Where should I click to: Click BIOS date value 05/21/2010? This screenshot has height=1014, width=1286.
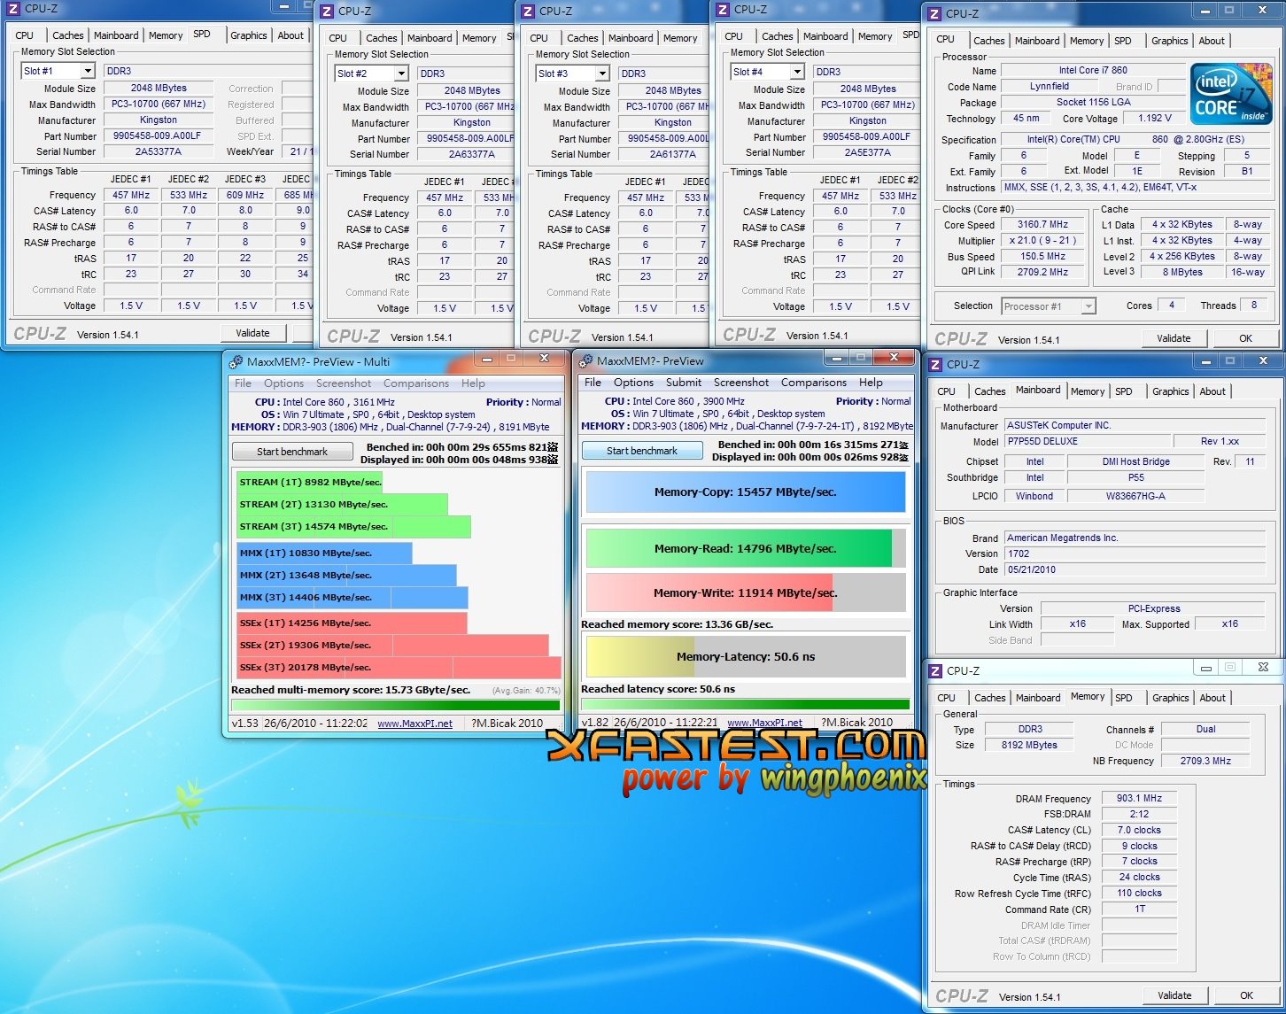[x=1135, y=569]
